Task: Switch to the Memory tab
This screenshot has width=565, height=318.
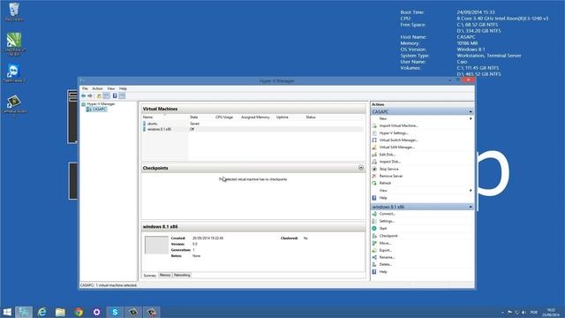Action: pyautogui.click(x=165, y=275)
